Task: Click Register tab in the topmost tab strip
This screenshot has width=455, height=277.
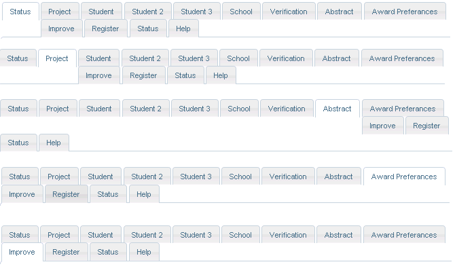Action: tap(105, 29)
